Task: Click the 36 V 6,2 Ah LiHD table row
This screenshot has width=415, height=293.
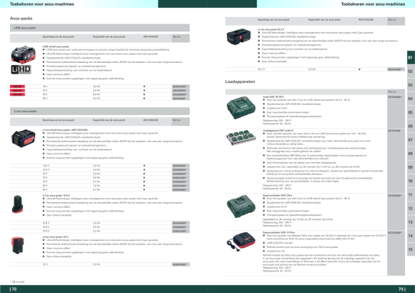Action: click(99, 99)
